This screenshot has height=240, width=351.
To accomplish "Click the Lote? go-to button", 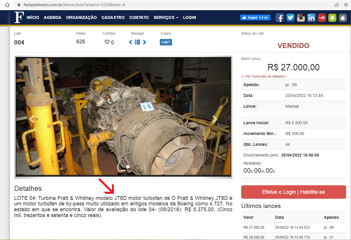I will (x=166, y=42).
